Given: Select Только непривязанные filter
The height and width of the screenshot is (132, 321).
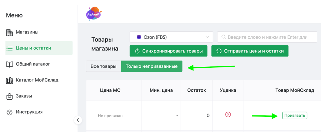Looking at the screenshot, I should 152,66.
